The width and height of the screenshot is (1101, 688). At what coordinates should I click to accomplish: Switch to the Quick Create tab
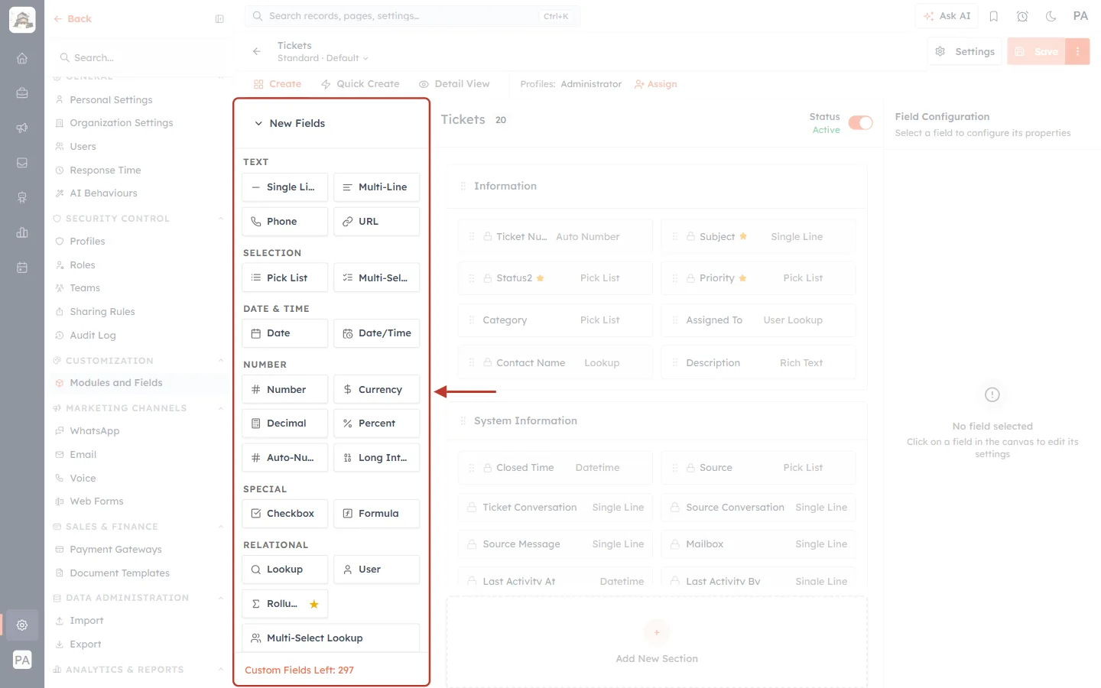point(360,84)
